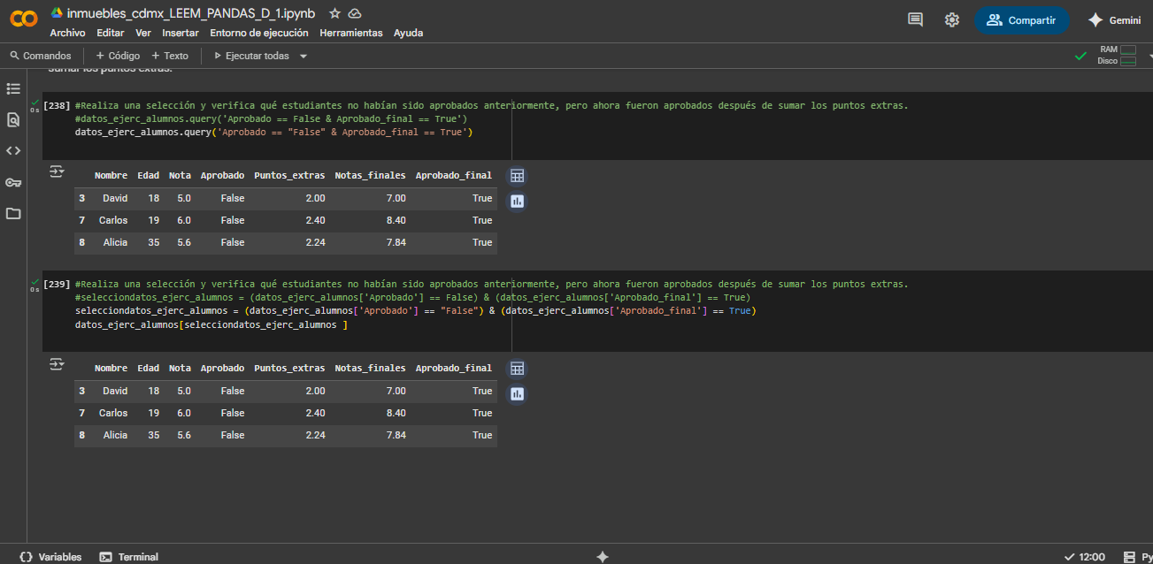Image resolution: width=1153 pixels, height=564 pixels.
Task: Open the Gemini assistant button
Action: point(1114,20)
